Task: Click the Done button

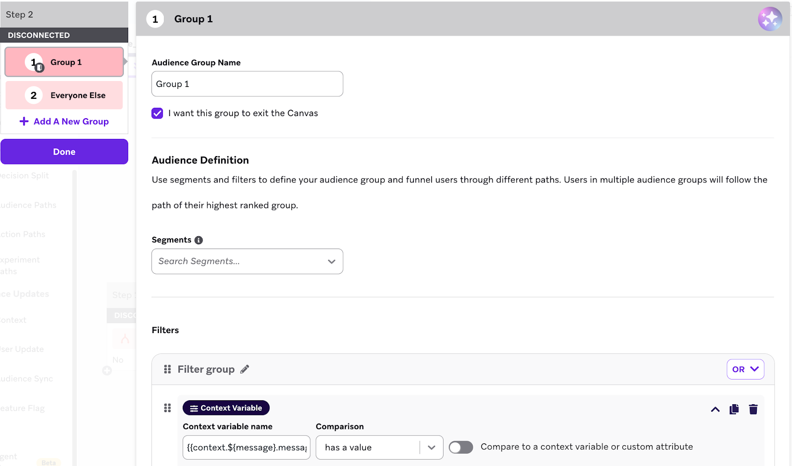Action: 64,151
